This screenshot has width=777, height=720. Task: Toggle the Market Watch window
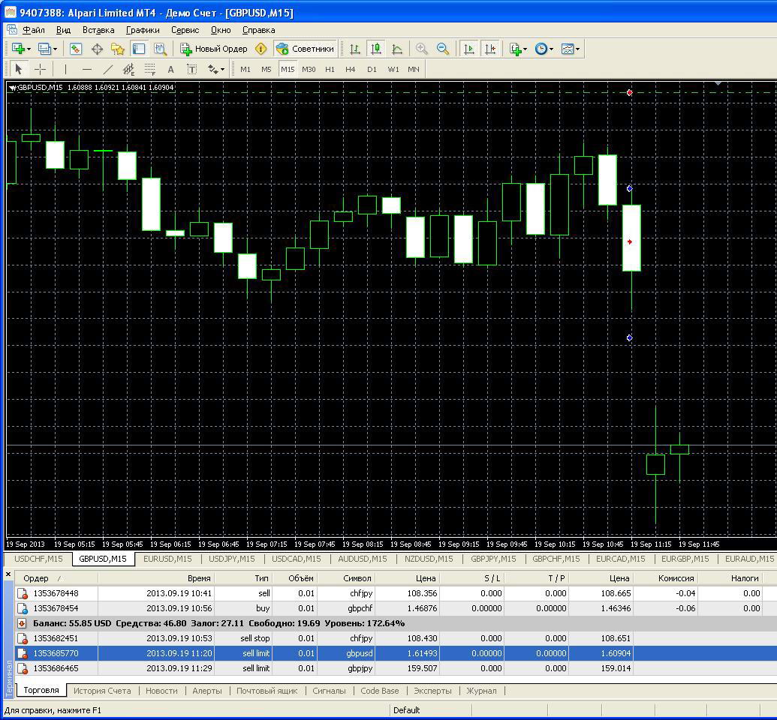coord(75,49)
